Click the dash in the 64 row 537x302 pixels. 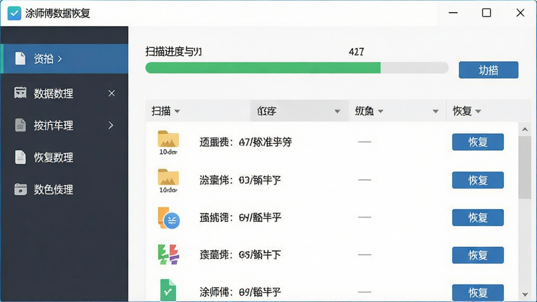pyautogui.click(x=364, y=217)
